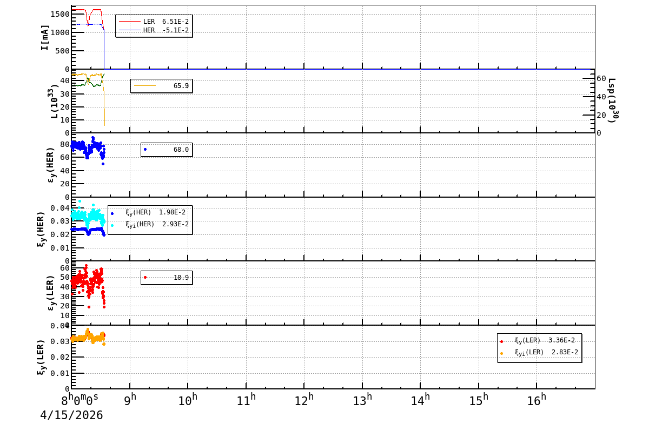This screenshot has height=431, width=649.
Task: Click the red dot marker in the εy(LER) legend
Action: 145,278
